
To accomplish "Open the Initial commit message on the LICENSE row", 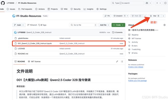I will point(65,48).
